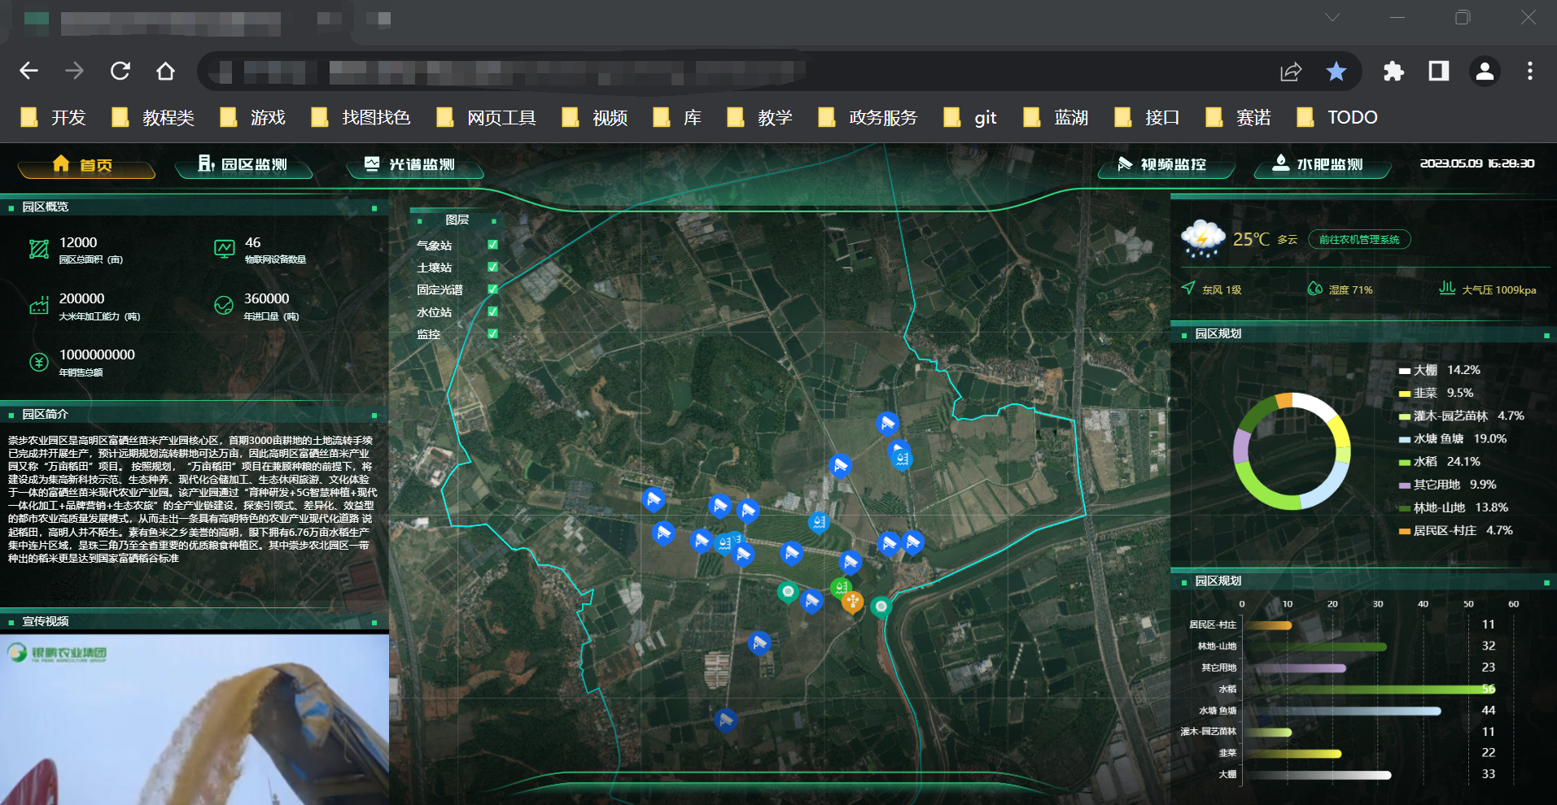Open the 教学 bookmark folder
The height and width of the screenshot is (805, 1557).
pos(760,118)
